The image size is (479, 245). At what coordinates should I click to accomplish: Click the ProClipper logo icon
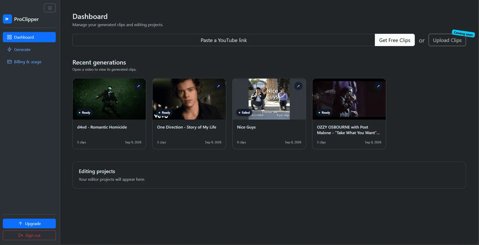pyautogui.click(x=7, y=19)
